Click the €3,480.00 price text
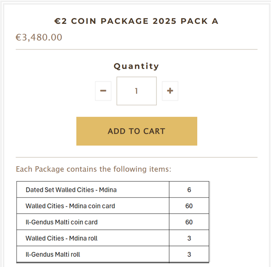The width and height of the screenshot is (271, 267). click(x=39, y=37)
